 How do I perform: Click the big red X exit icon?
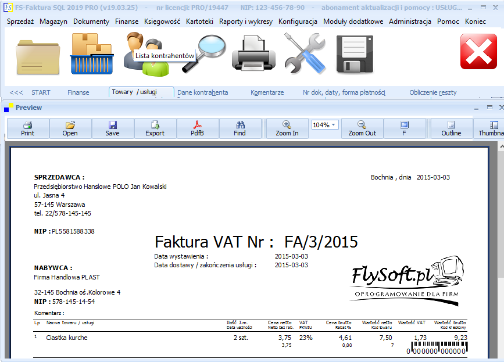point(478,51)
